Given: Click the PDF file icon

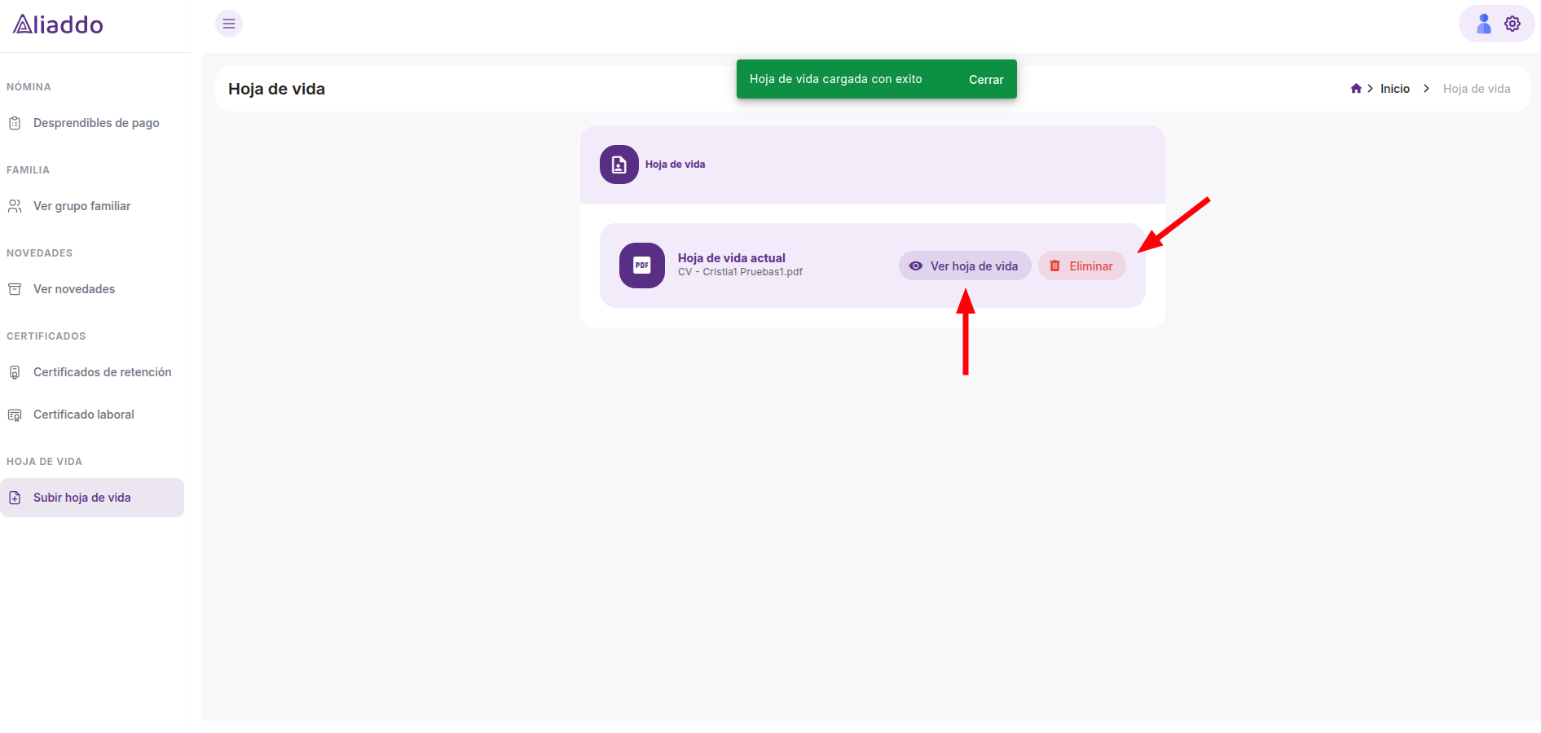Looking at the screenshot, I should [x=642, y=266].
